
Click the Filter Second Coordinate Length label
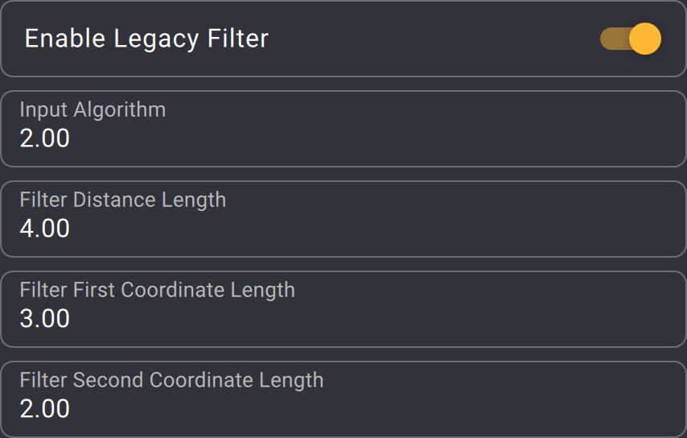click(171, 380)
